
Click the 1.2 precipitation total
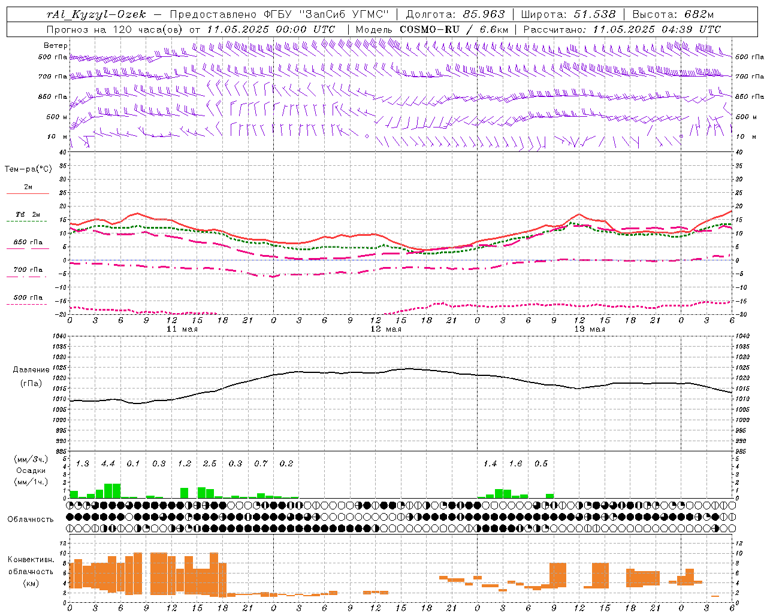[x=184, y=463]
